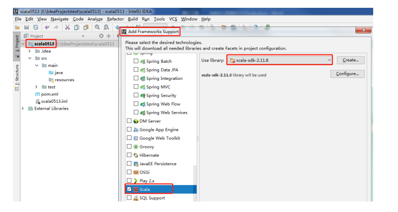
Task: Click the Redo arrow in toolbar
Action: [56, 28]
